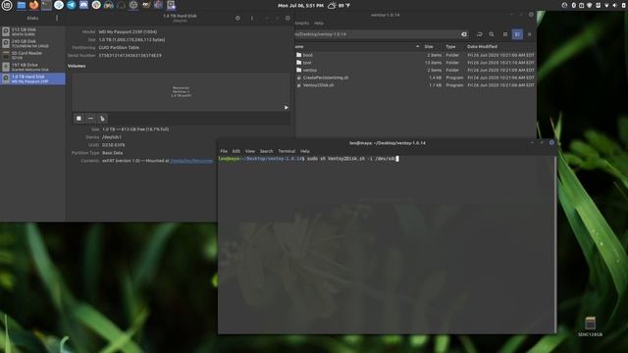Screen dimensions: 628x353
Task: Open Telegram from the panel
Action: pos(72,5)
